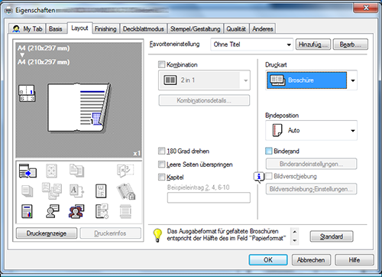Toggle the Bildverschiebung checkbox
Viewport: 382px width, 277px height.
(x=268, y=176)
